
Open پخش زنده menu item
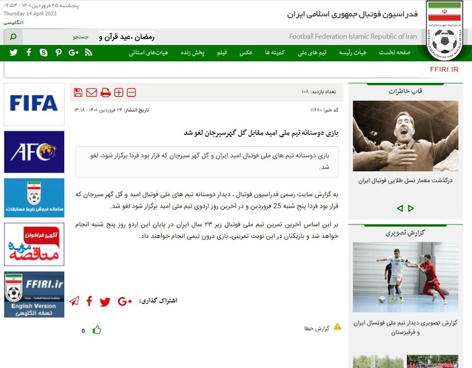pos(192,53)
